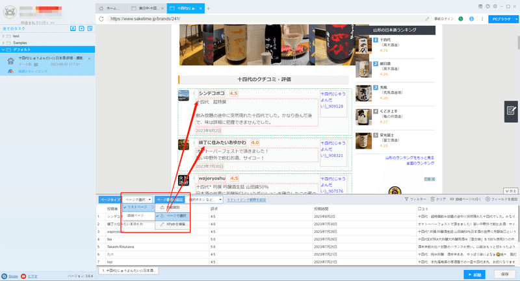Click the 起動 start button
Viewport: 520px width, 281px height.
474,275
